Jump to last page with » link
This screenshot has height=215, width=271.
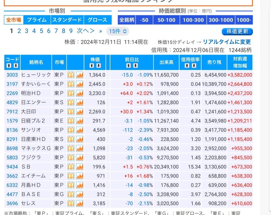pos(101,31)
